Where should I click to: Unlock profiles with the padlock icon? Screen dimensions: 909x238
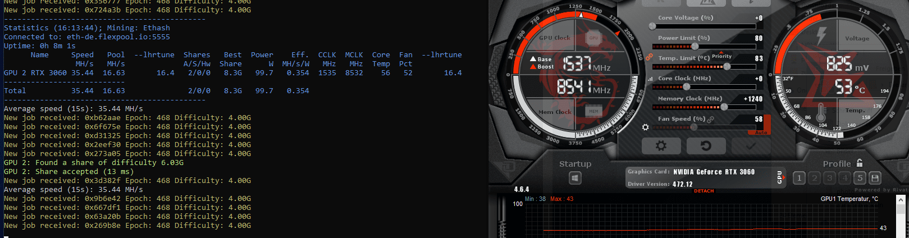click(x=860, y=163)
